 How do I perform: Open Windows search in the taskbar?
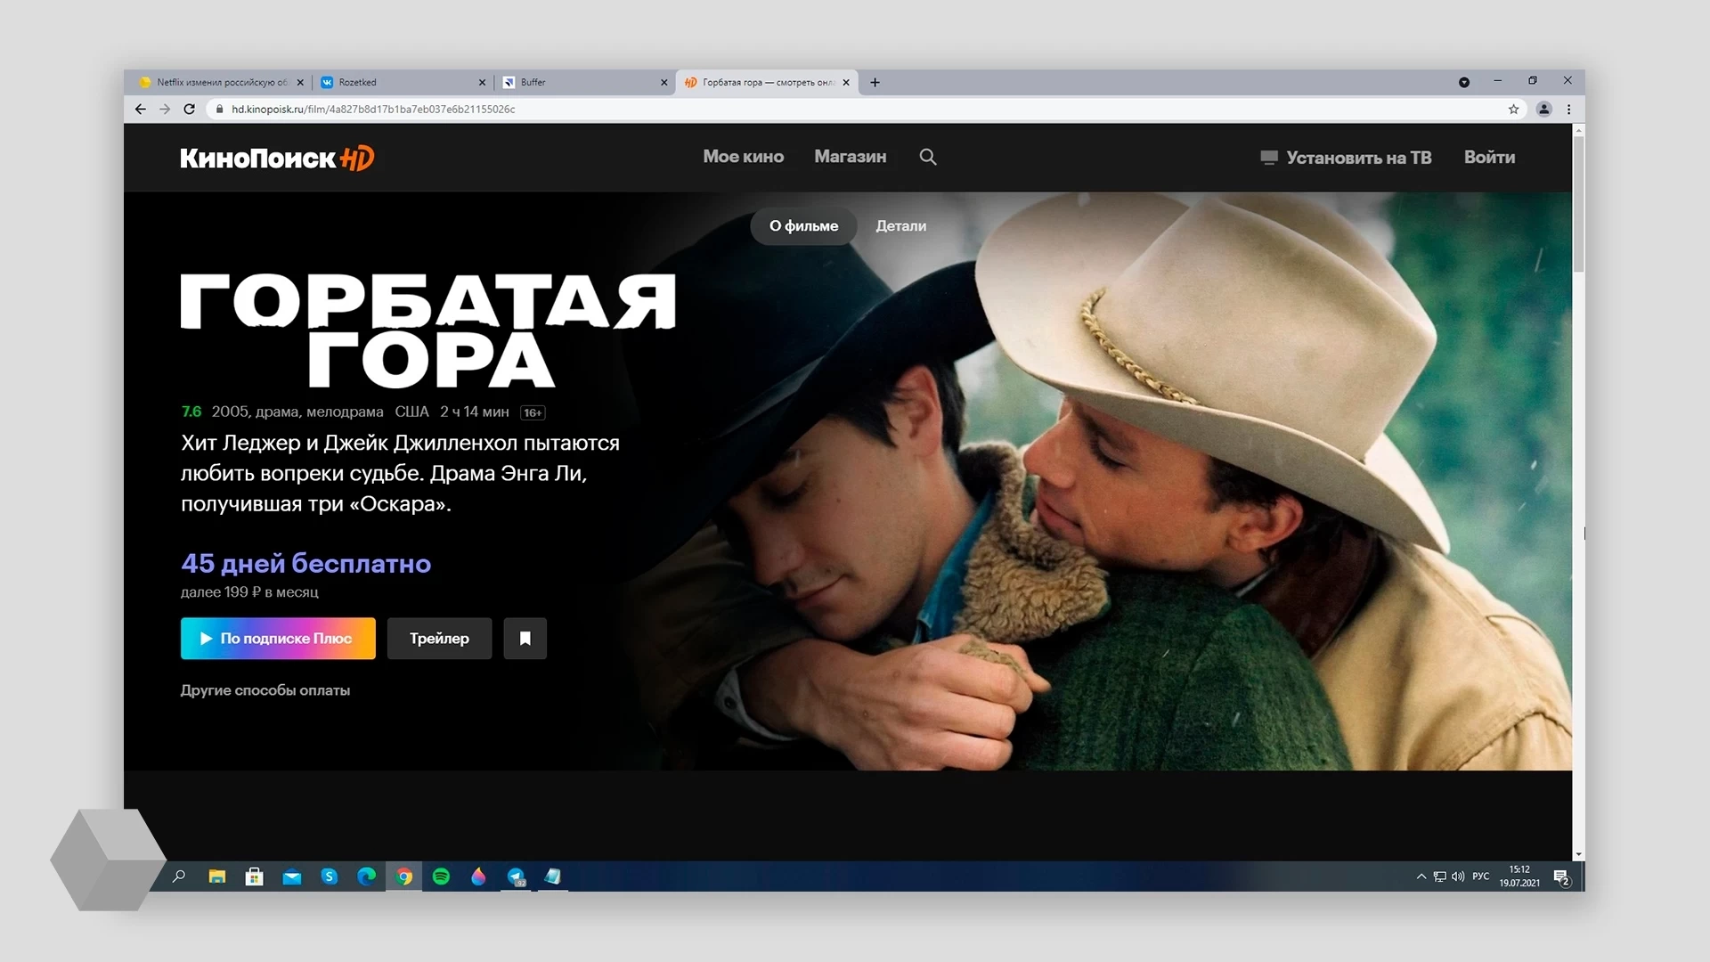click(179, 876)
